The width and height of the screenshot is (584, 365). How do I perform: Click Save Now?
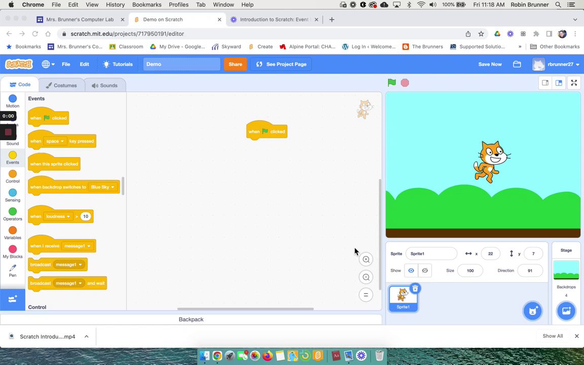pyautogui.click(x=490, y=64)
